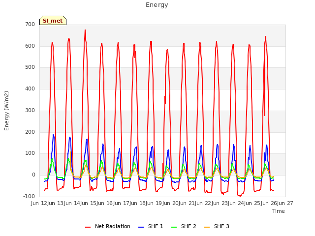Click the Energy (W/m2) y-axis label

(6, 111)
